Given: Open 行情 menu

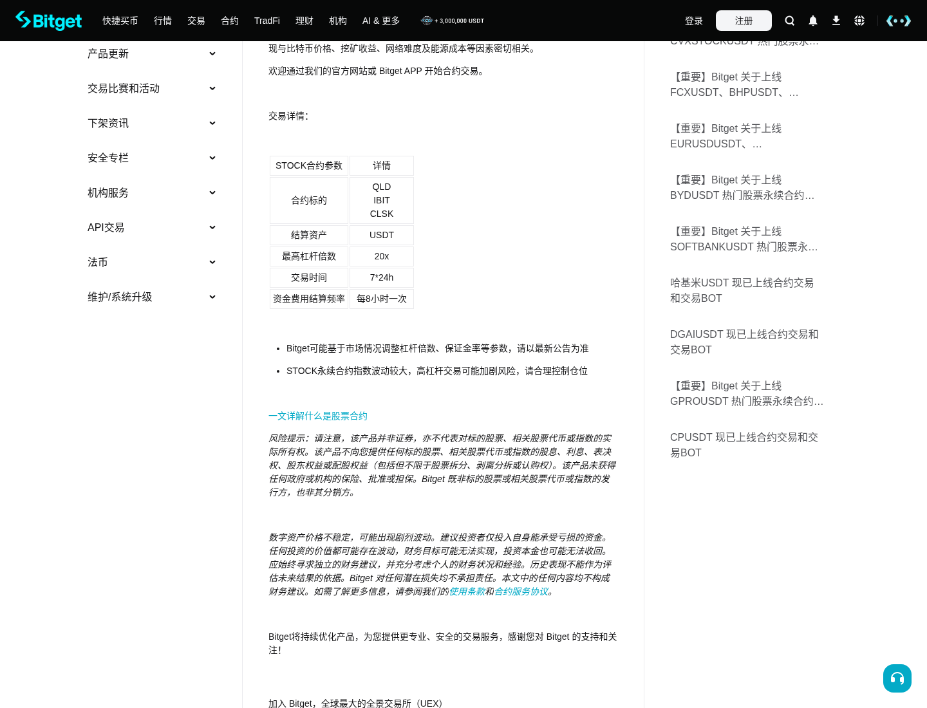Looking at the screenshot, I should 163,21.
